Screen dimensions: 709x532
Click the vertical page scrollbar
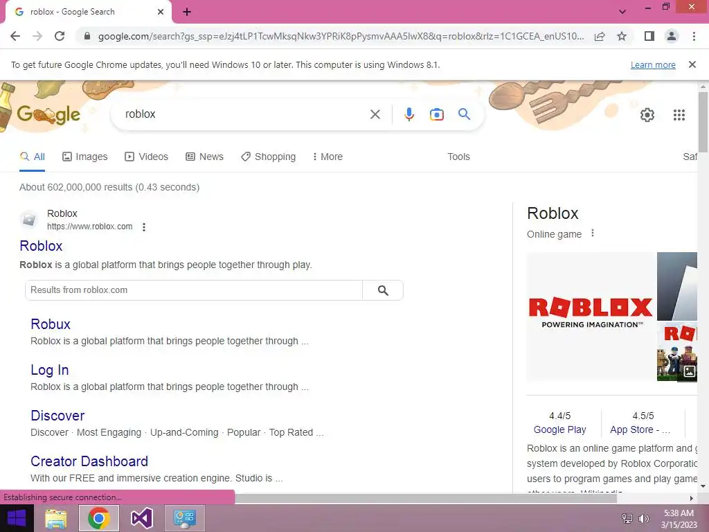(703, 122)
